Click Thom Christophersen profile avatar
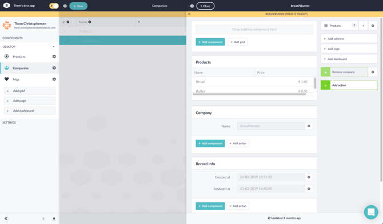The height and width of the screenshot is (224, 383). tap(7, 25)
